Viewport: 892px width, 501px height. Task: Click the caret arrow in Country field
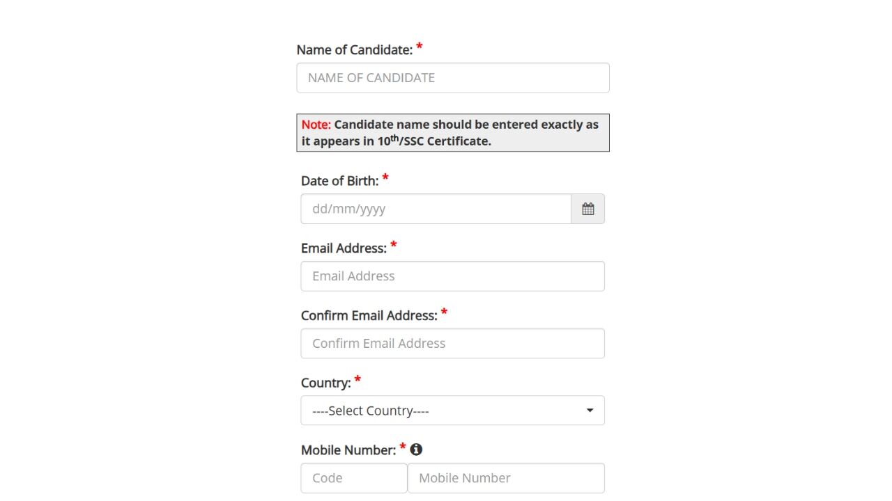tap(590, 411)
